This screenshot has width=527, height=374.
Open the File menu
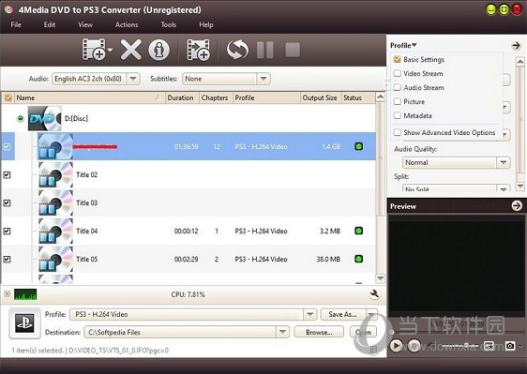pyautogui.click(x=16, y=24)
